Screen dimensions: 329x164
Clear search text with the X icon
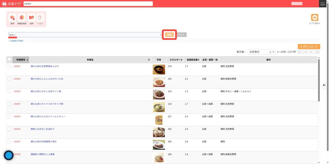(x=161, y=35)
